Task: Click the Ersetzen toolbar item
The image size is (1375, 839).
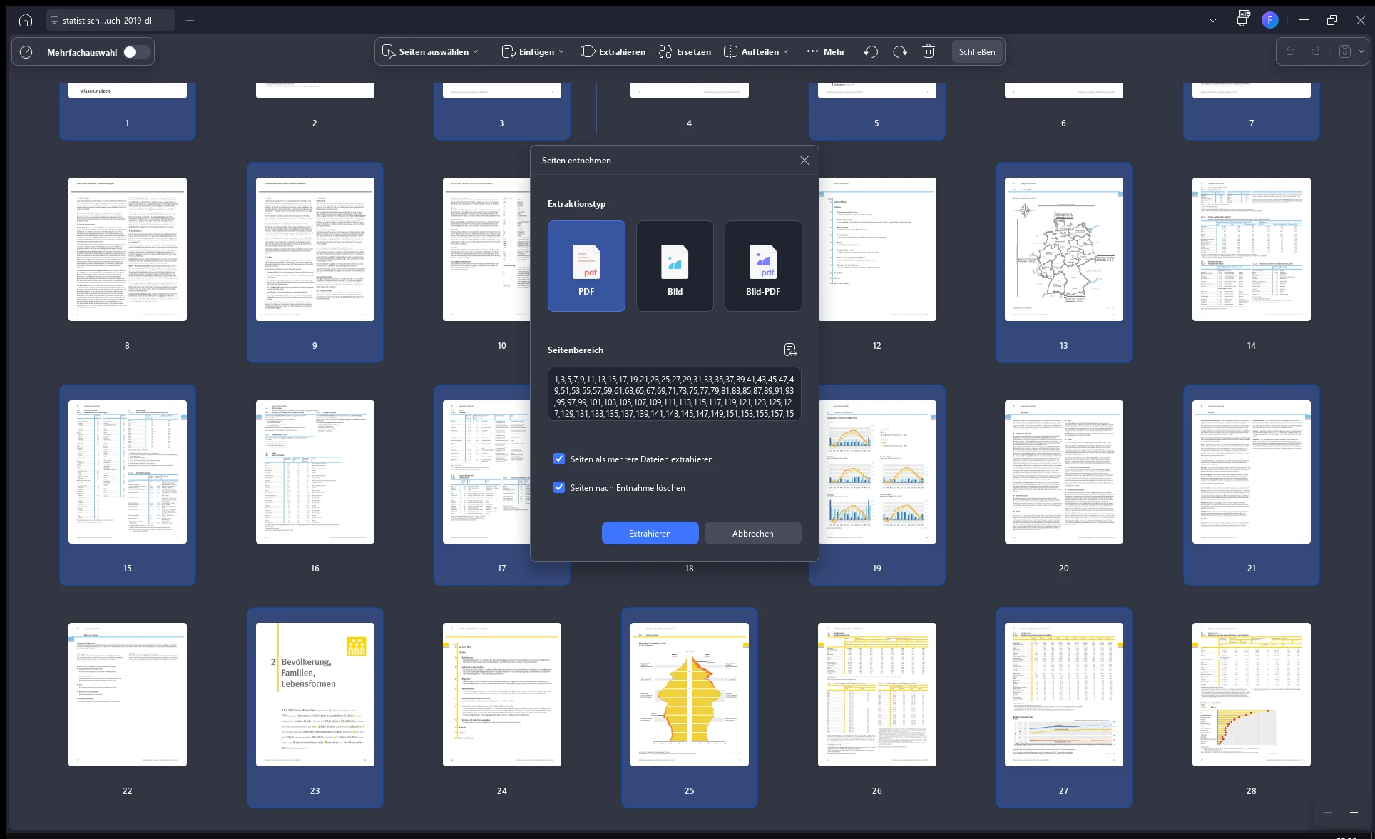Action: 685,51
